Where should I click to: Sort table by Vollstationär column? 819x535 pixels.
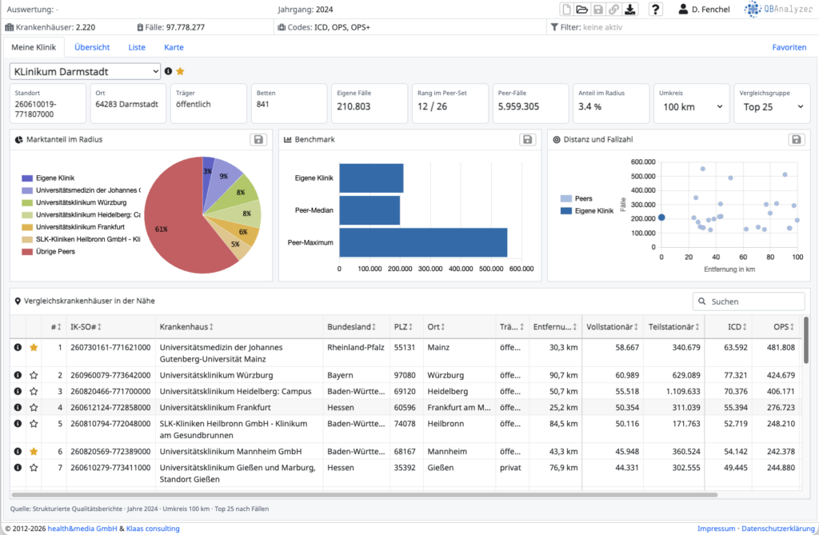(612, 326)
